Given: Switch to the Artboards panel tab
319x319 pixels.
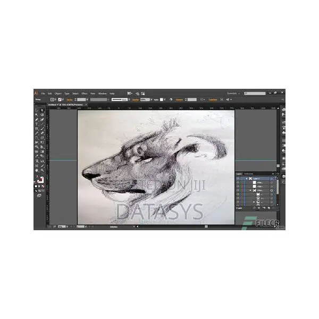Looking at the screenshot, I should click(x=248, y=174).
